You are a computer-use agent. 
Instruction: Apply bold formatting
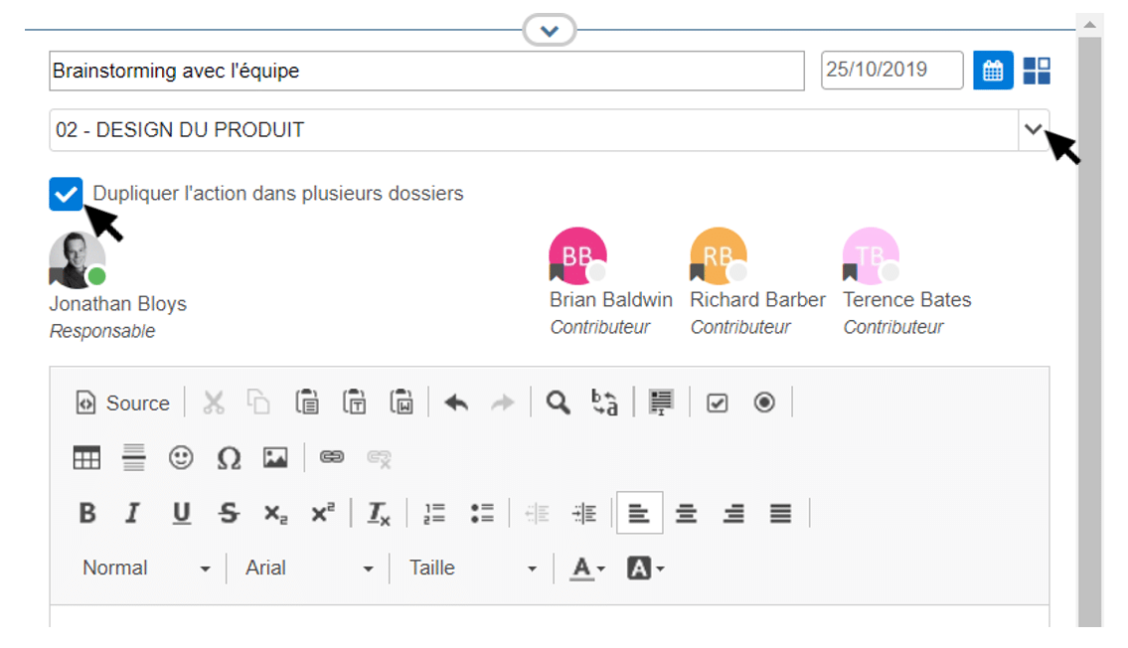(87, 513)
